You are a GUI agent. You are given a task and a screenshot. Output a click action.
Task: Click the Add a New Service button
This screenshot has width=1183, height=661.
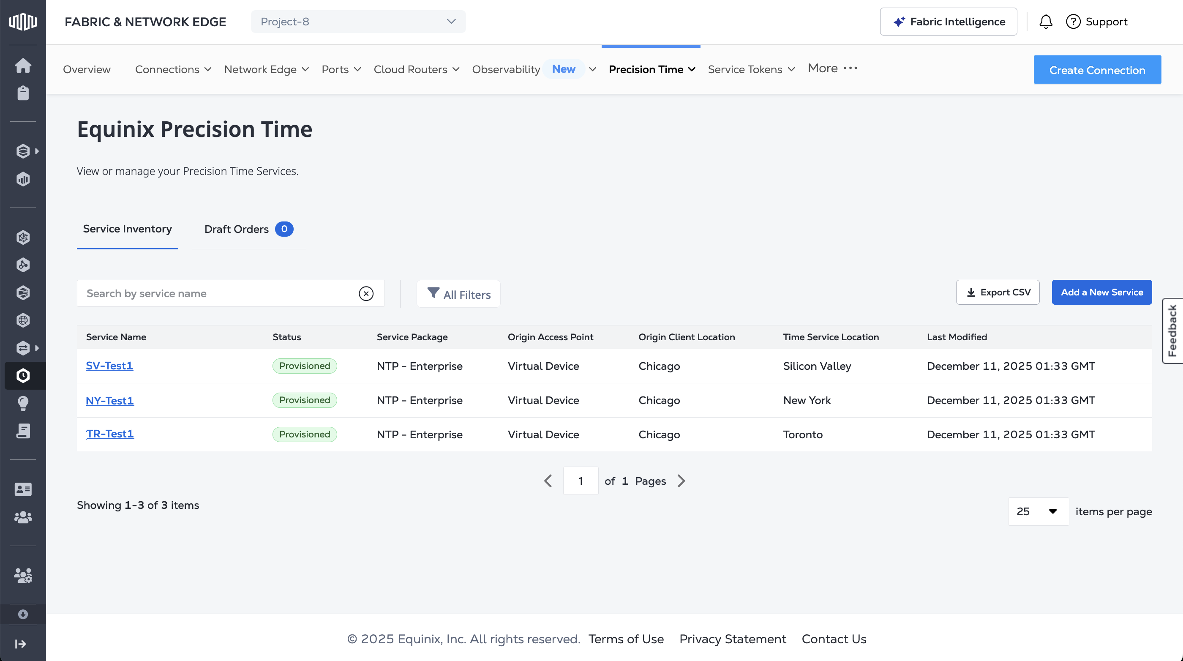1102,292
